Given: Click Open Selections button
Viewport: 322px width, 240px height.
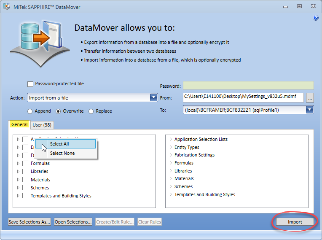Looking at the screenshot, I should coord(73,222).
